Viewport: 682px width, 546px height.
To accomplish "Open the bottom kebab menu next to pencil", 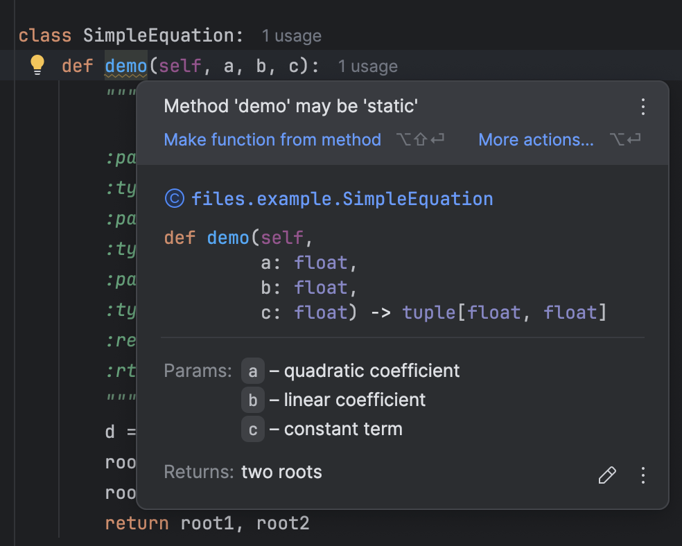I will (x=642, y=475).
